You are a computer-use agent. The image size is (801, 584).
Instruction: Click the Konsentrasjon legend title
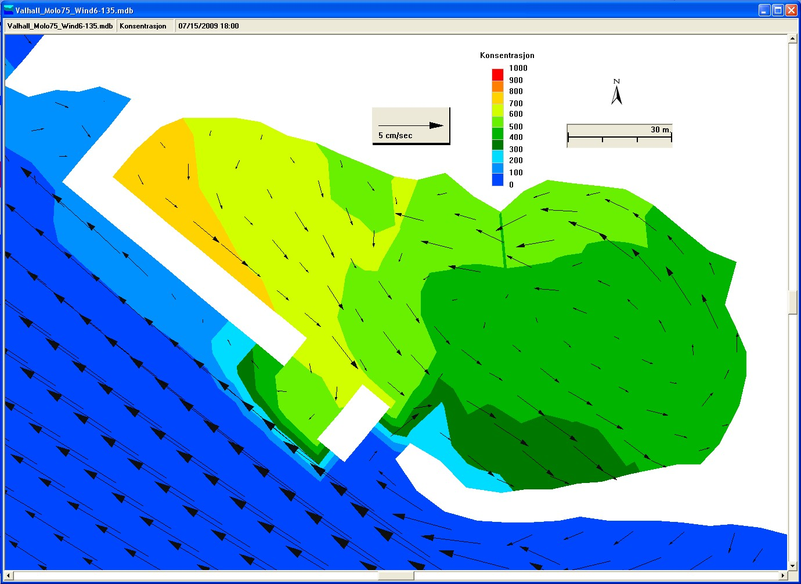tap(507, 55)
